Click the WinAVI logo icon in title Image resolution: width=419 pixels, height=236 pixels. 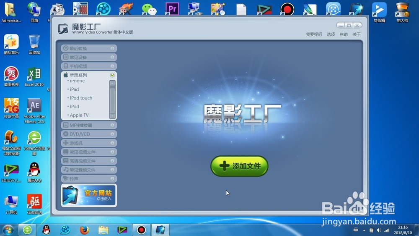pos(63,29)
